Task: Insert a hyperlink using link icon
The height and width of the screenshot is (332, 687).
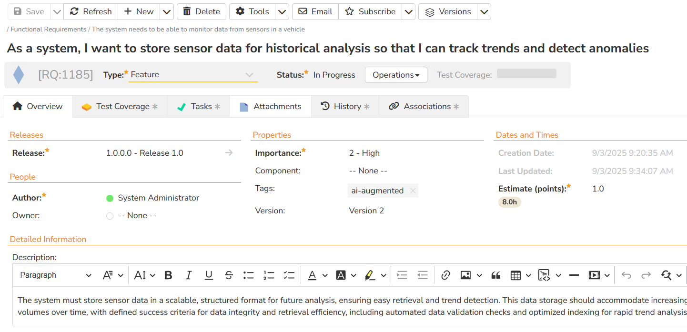Action: 445,275
